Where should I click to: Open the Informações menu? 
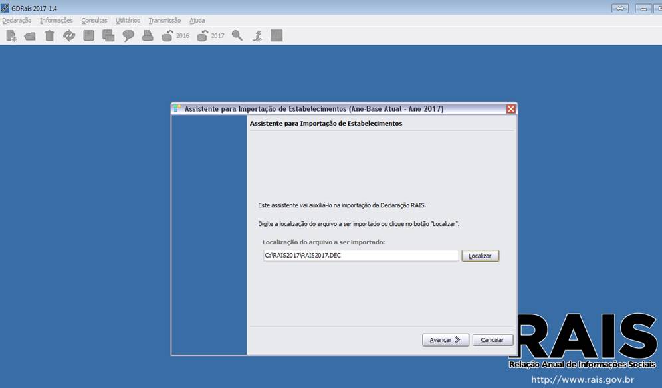pyautogui.click(x=56, y=21)
